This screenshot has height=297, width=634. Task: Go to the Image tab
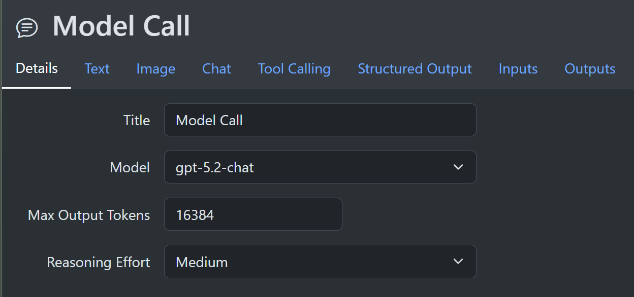coord(155,69)
